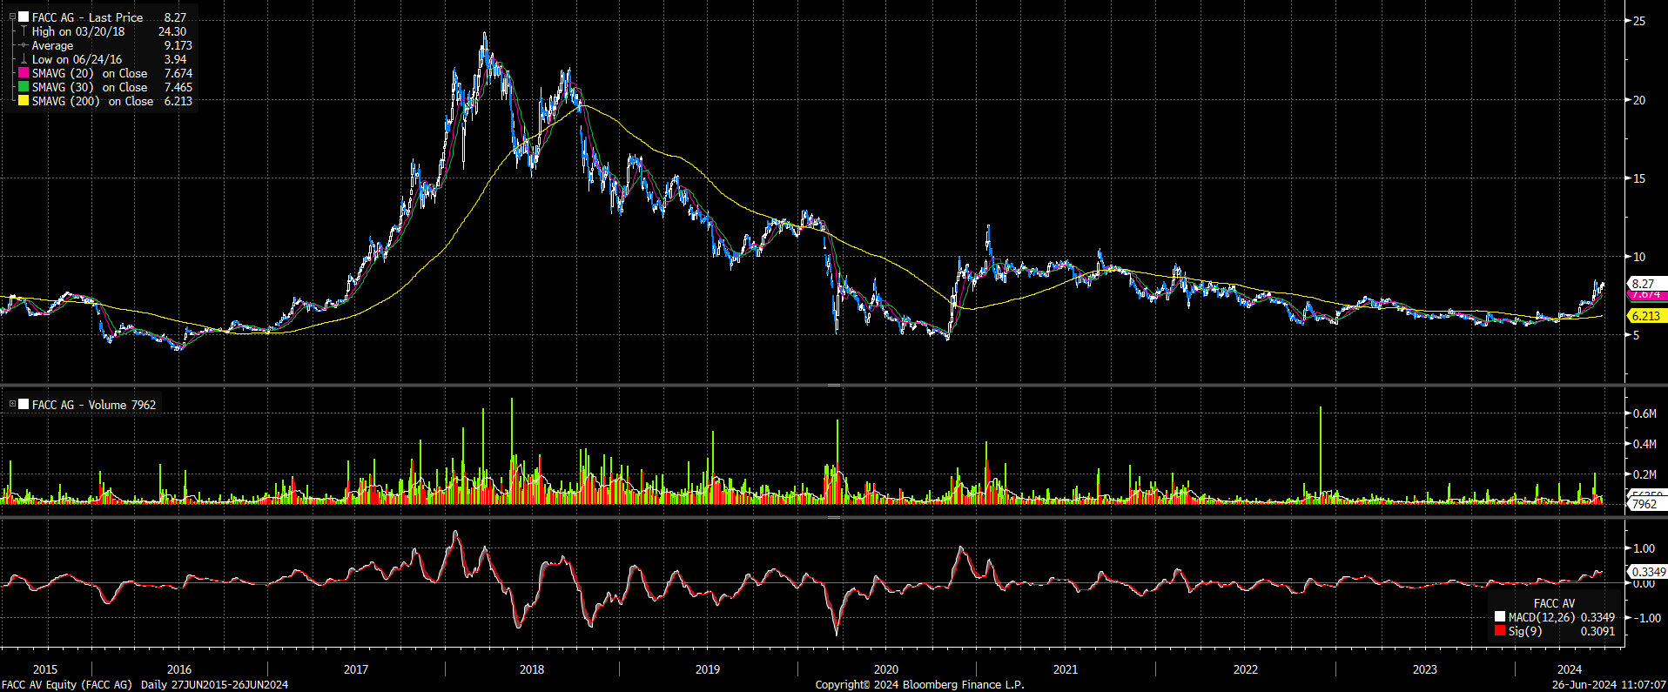1668x692 pixels.
Task: Click the 'Daily 27JUN2015-26JUN2024' range text
Action: 215,685
